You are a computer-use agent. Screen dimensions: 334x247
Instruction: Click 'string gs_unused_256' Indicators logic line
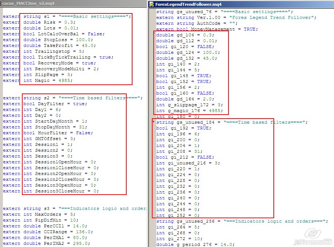click(x=242, y=221)
